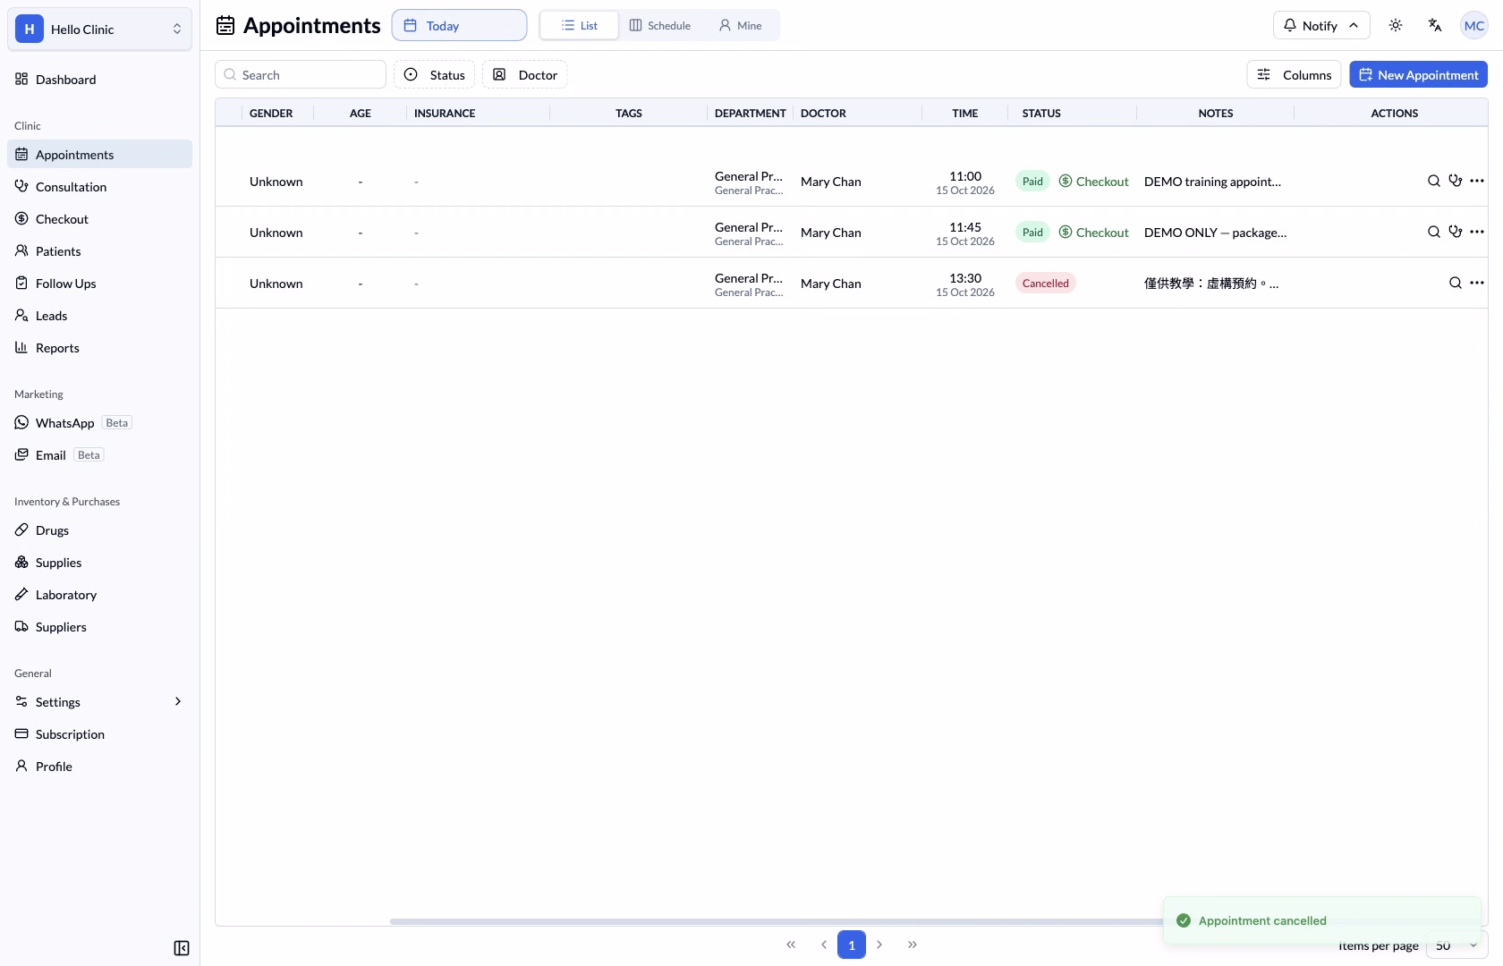The image size is (1503, 966).
Task: Go to next page arrow
Action: click(x=879, y=945)
